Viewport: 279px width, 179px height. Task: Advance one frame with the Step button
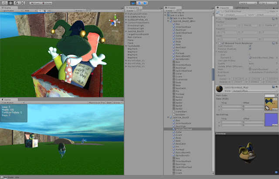(x=145, y=3)
